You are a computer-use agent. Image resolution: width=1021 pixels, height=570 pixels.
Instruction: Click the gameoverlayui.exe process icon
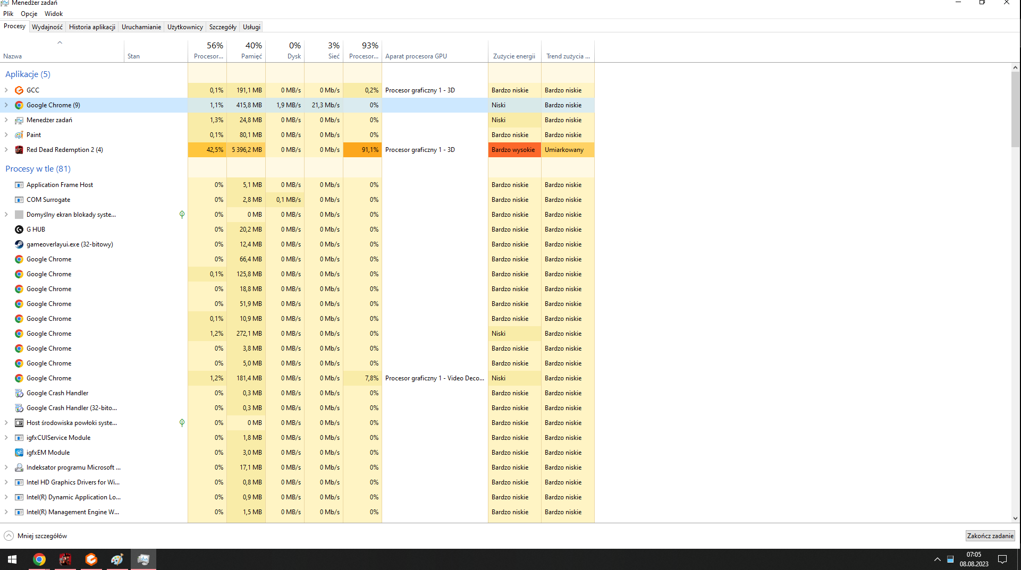click(19, 244)
